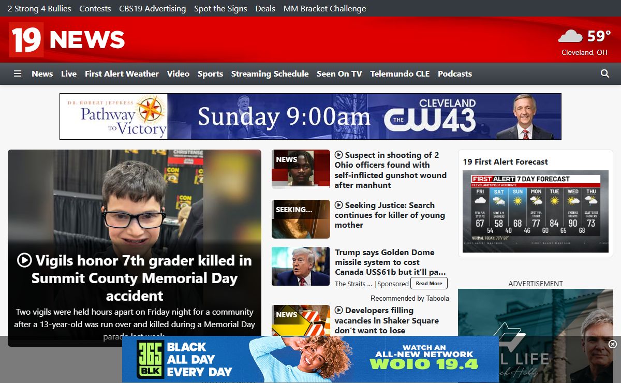Click the 365 BLK WOIO 19.4 banner

coord(310,359)
